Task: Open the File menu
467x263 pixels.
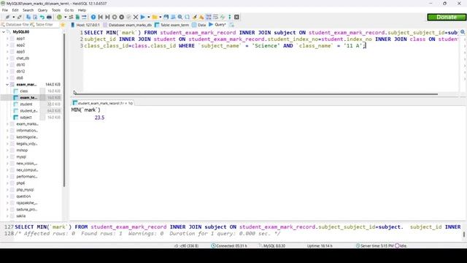Action: [5, 10]
